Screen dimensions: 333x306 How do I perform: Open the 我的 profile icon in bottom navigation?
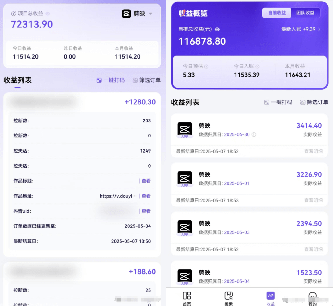313,295
